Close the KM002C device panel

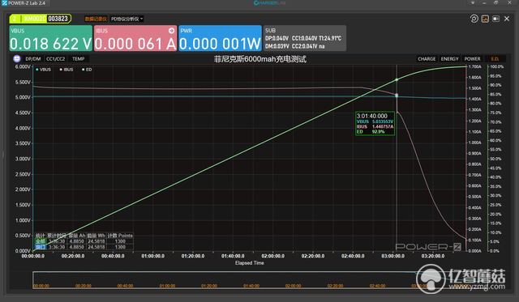point(507,19)
